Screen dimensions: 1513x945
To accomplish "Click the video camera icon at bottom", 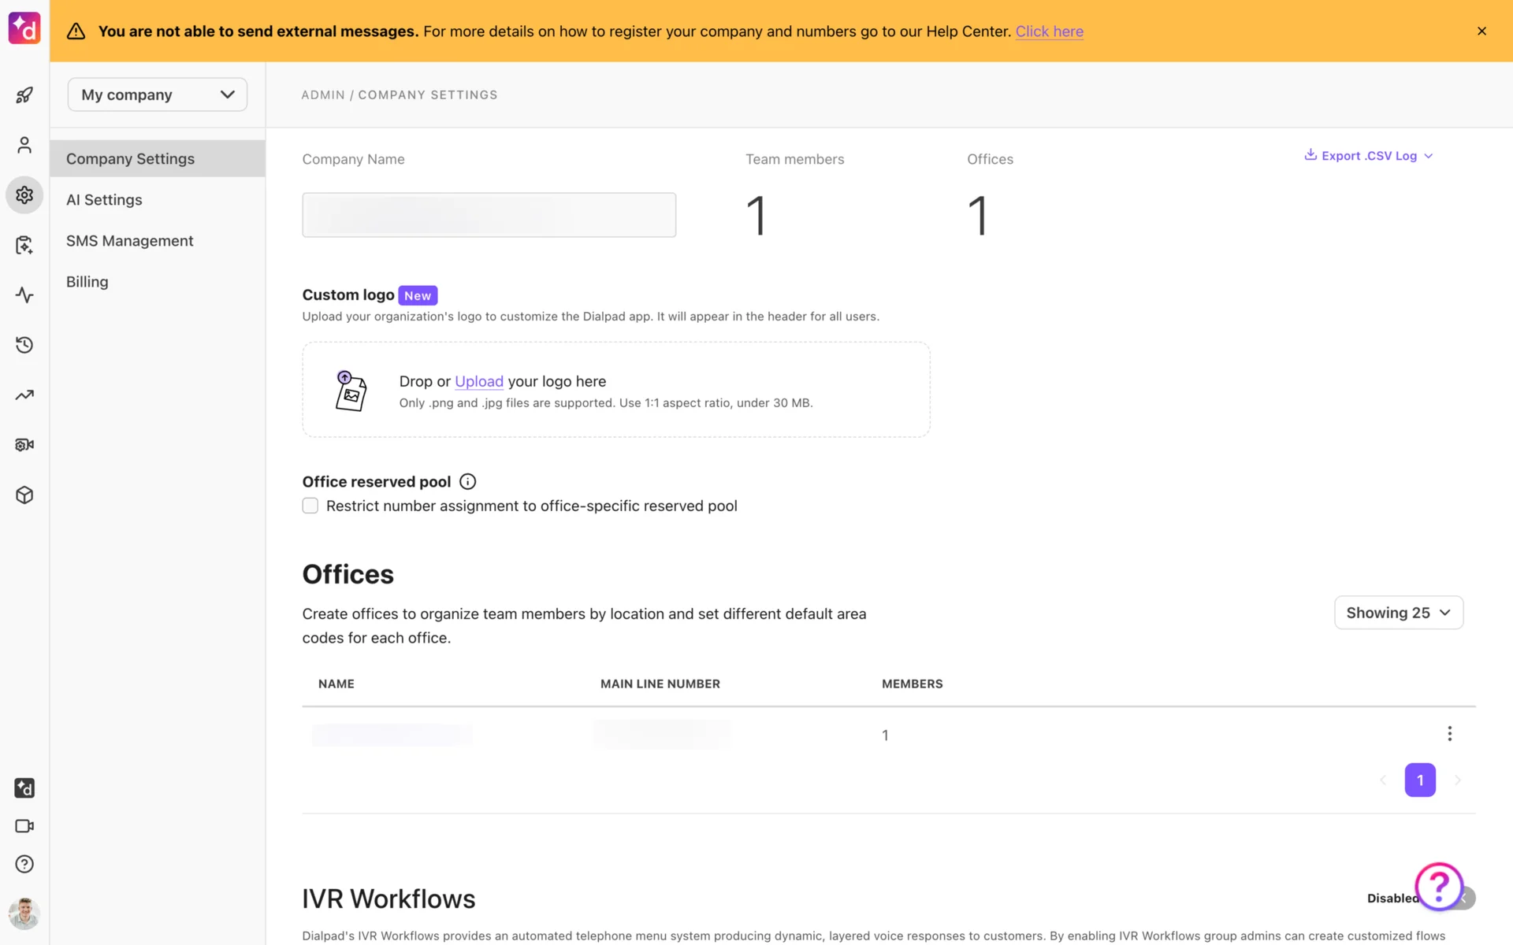I will click(24, 826).
